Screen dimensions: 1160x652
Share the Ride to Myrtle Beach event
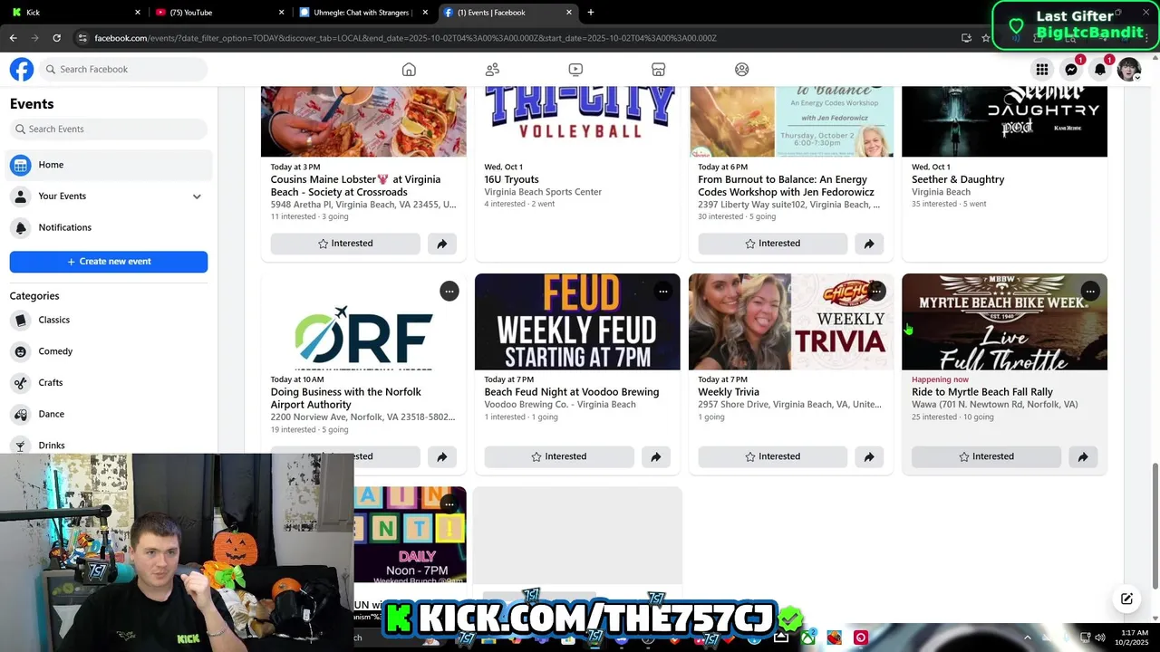tap(1083, 456)
